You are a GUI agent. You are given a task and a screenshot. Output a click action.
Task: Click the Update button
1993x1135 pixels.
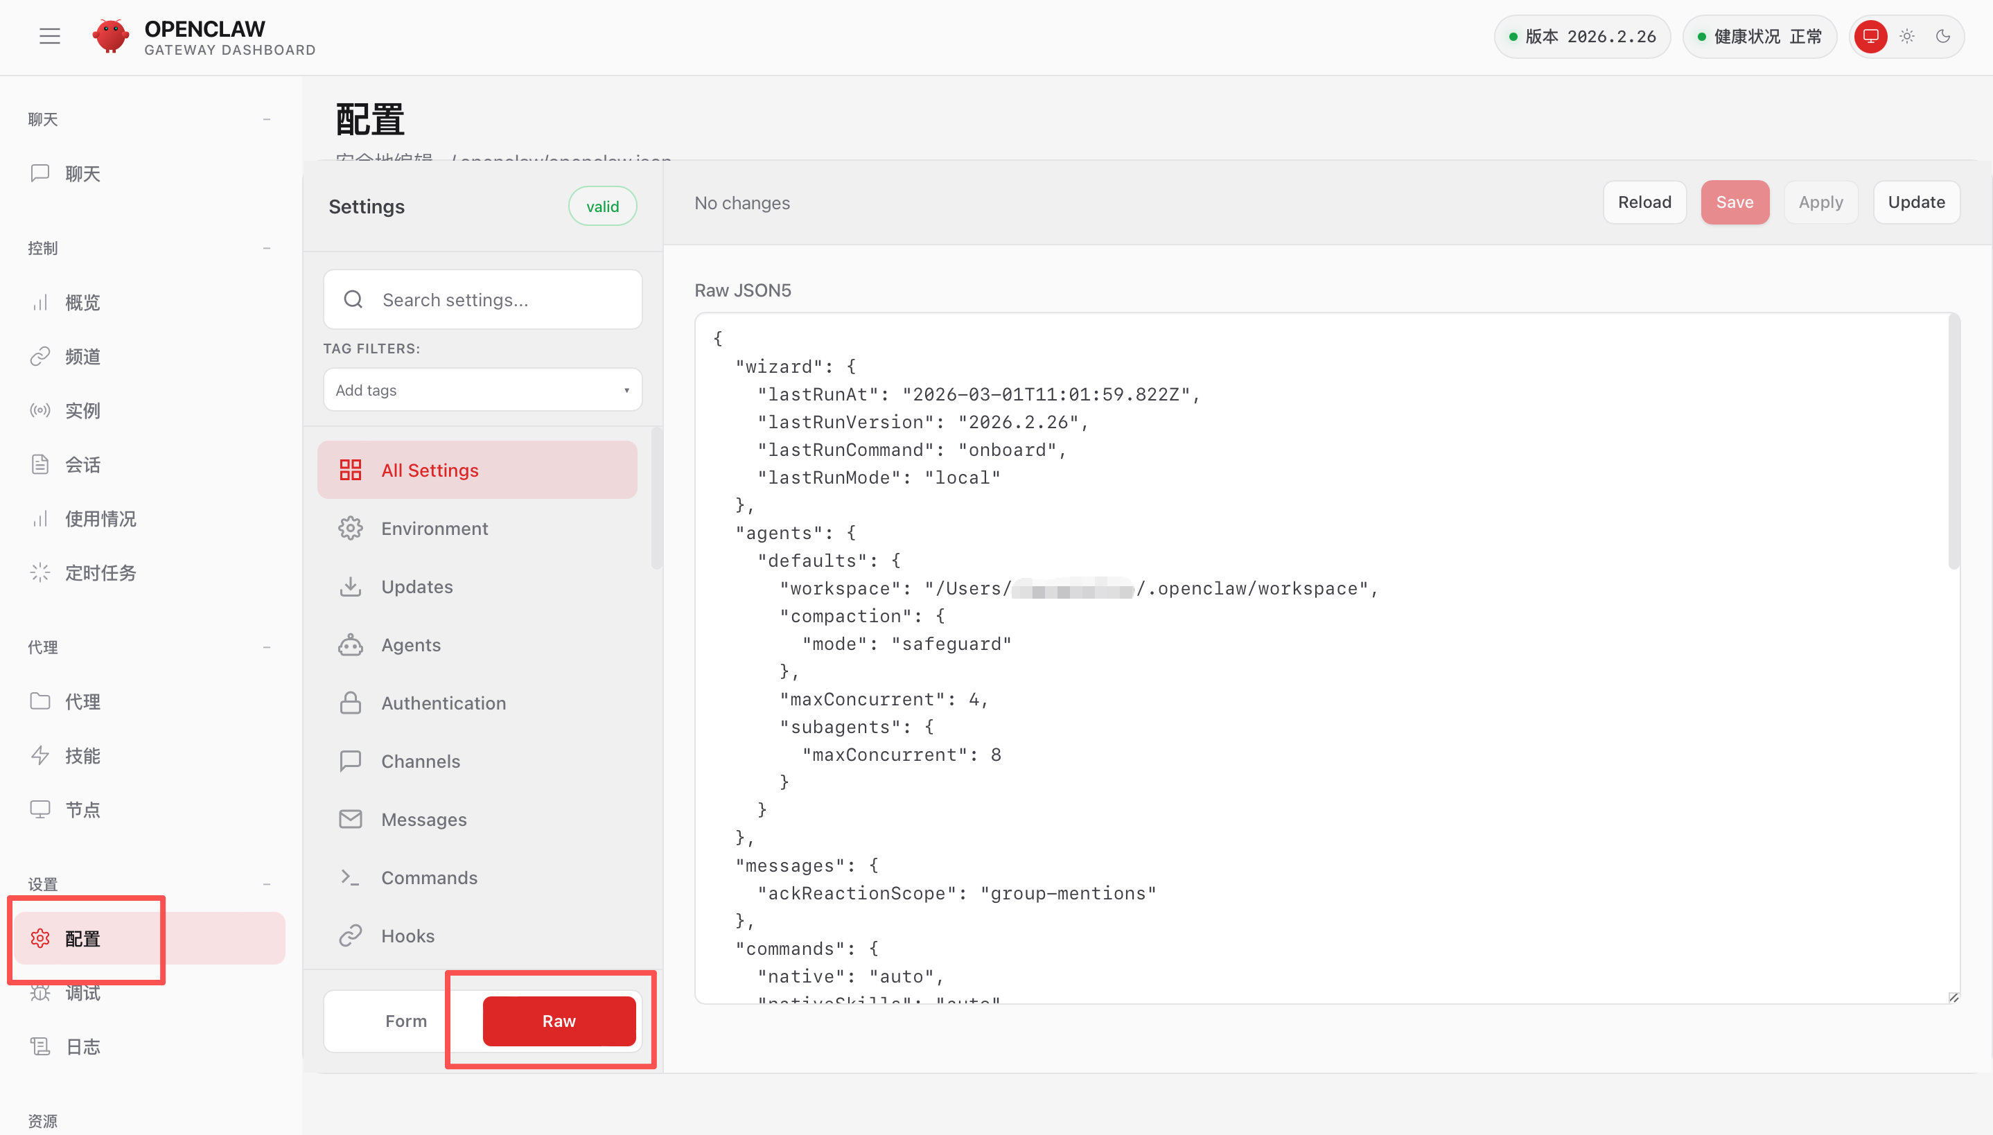[x=1915, y=202]
